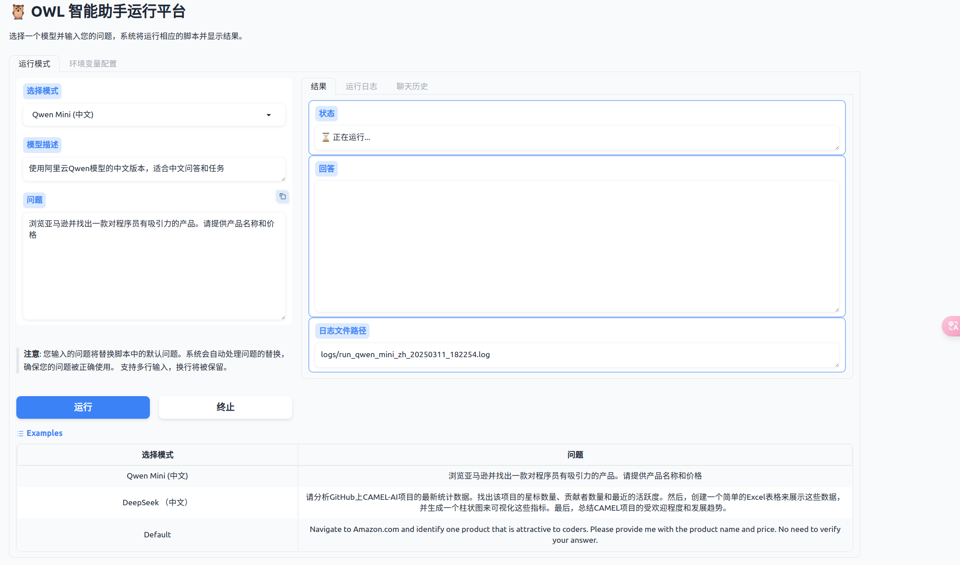
Task: Click the copy icon above question box
Action: pos(283,196)
